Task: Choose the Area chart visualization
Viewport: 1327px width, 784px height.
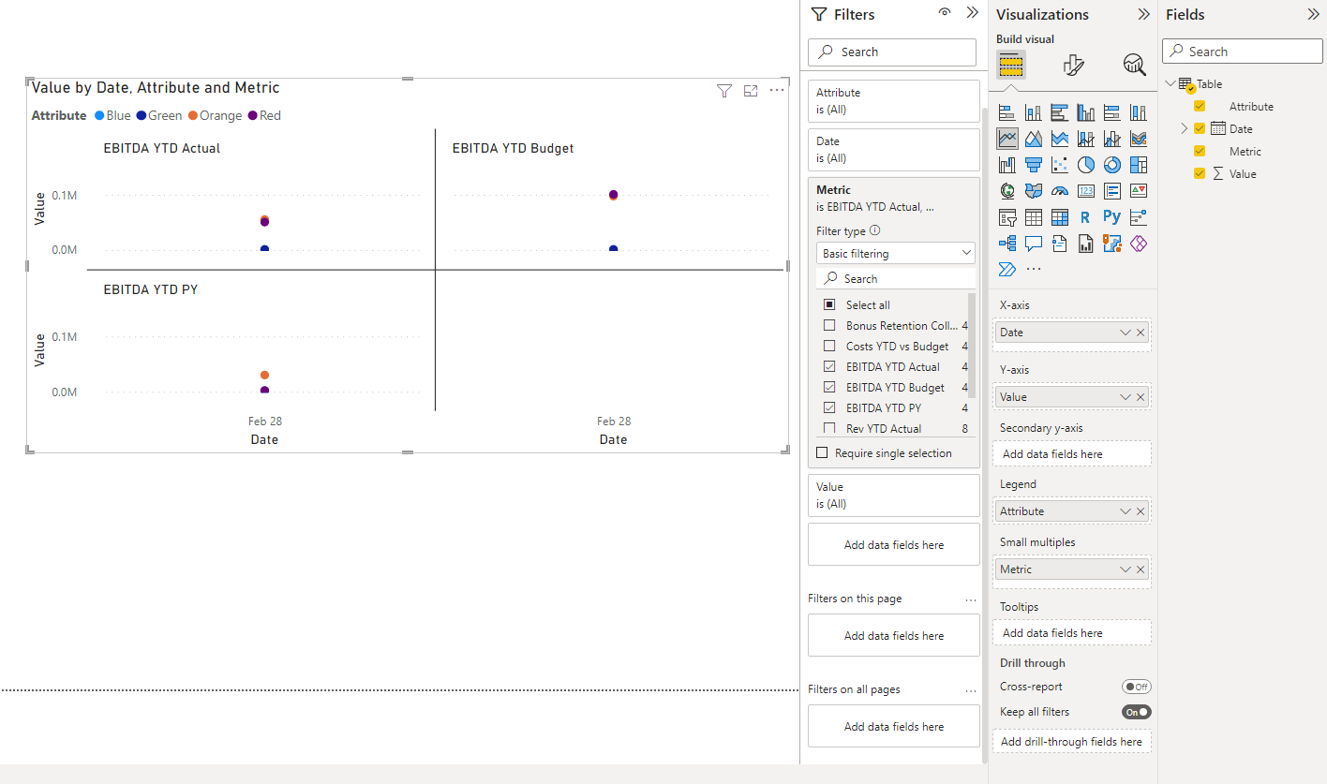Action: coord(1034,139)
